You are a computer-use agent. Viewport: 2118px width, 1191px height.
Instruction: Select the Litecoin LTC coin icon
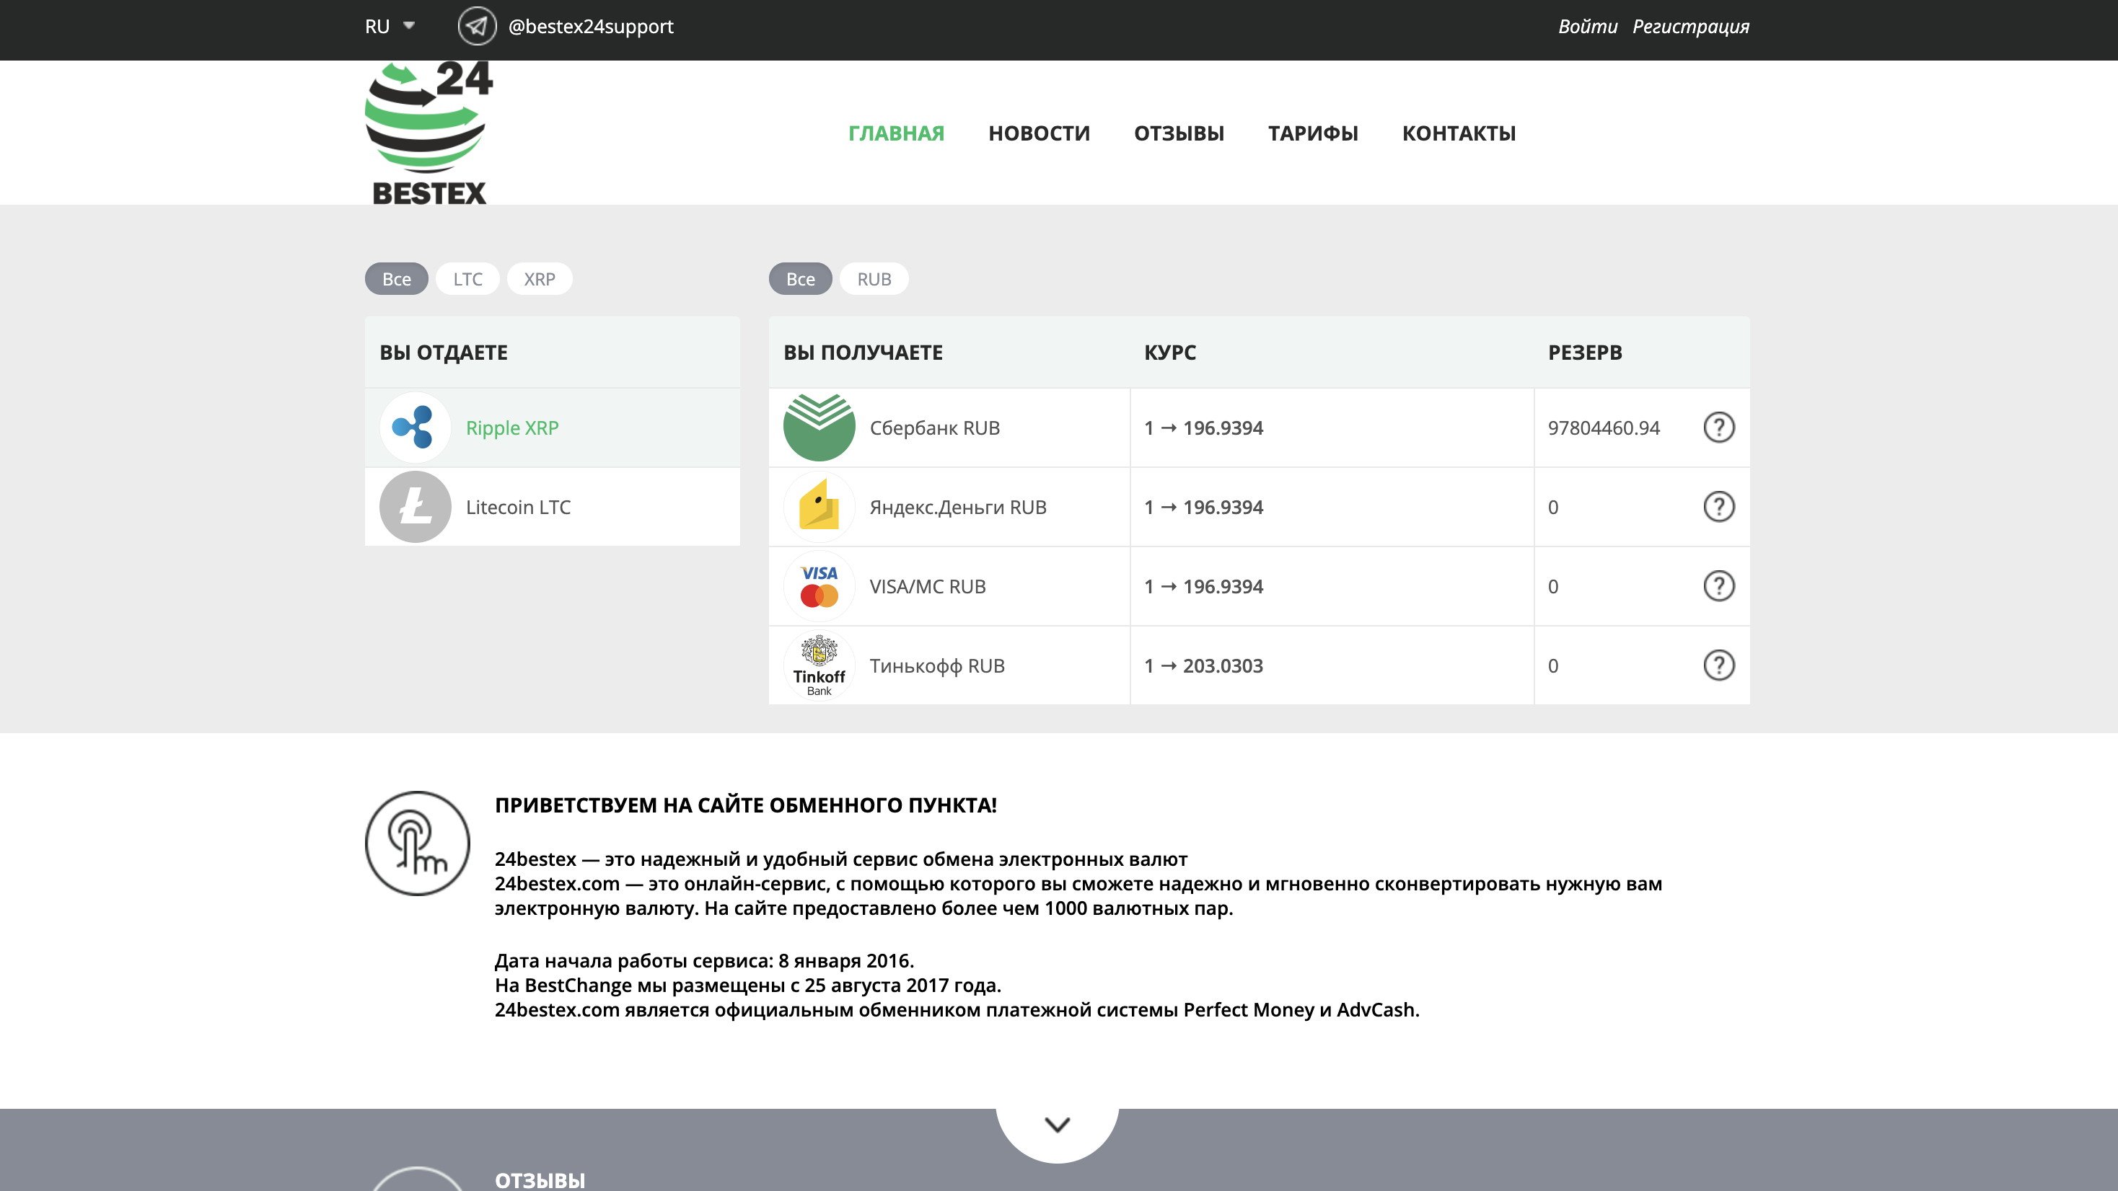point(416,507)
